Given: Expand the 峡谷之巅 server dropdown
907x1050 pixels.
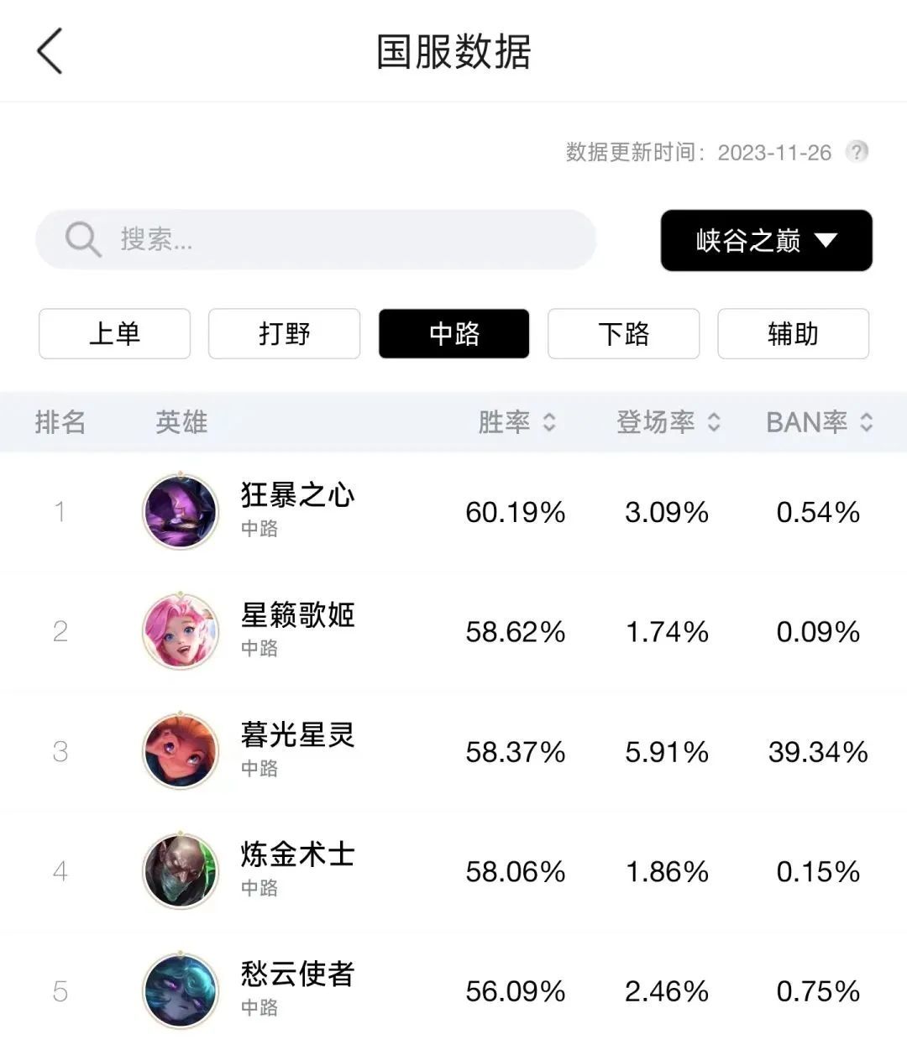Looking at the screenshot, I should click(x=766, y=240).
